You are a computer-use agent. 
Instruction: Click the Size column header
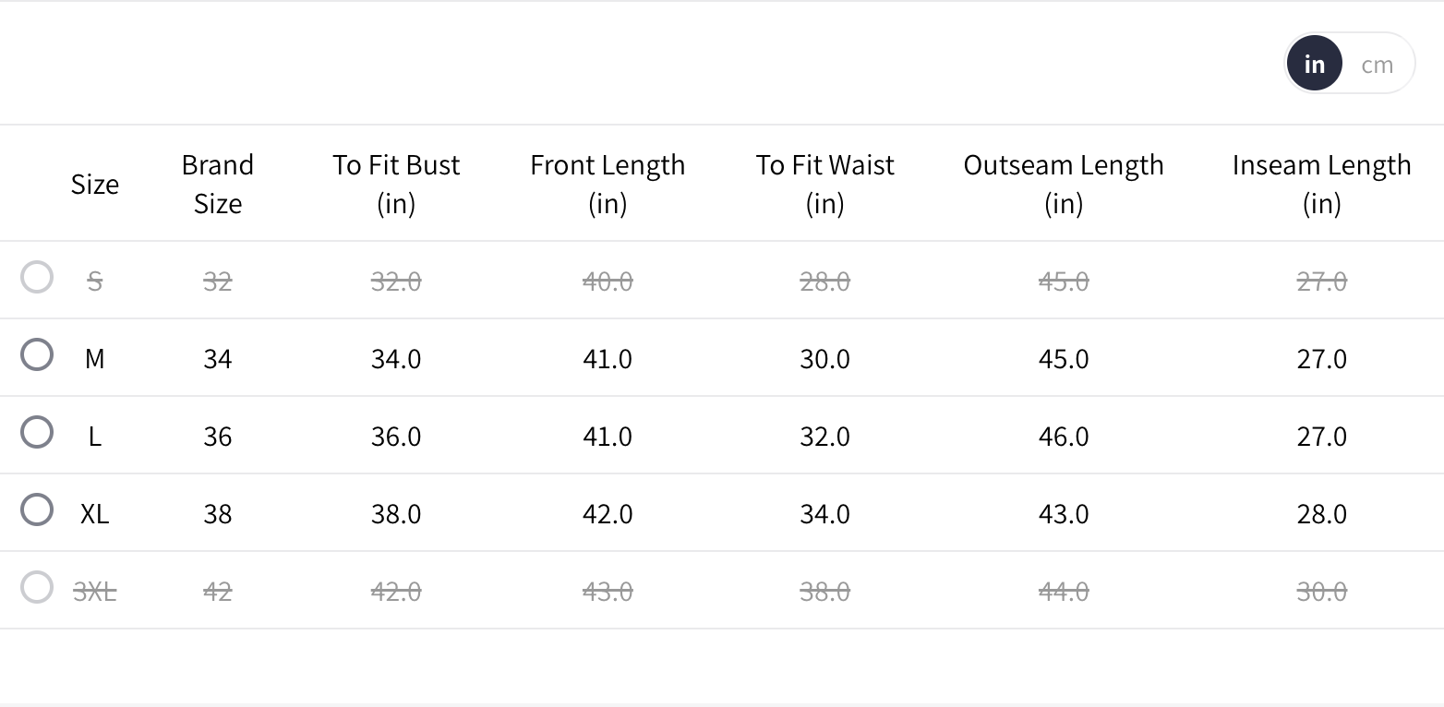tap(95, 185)
